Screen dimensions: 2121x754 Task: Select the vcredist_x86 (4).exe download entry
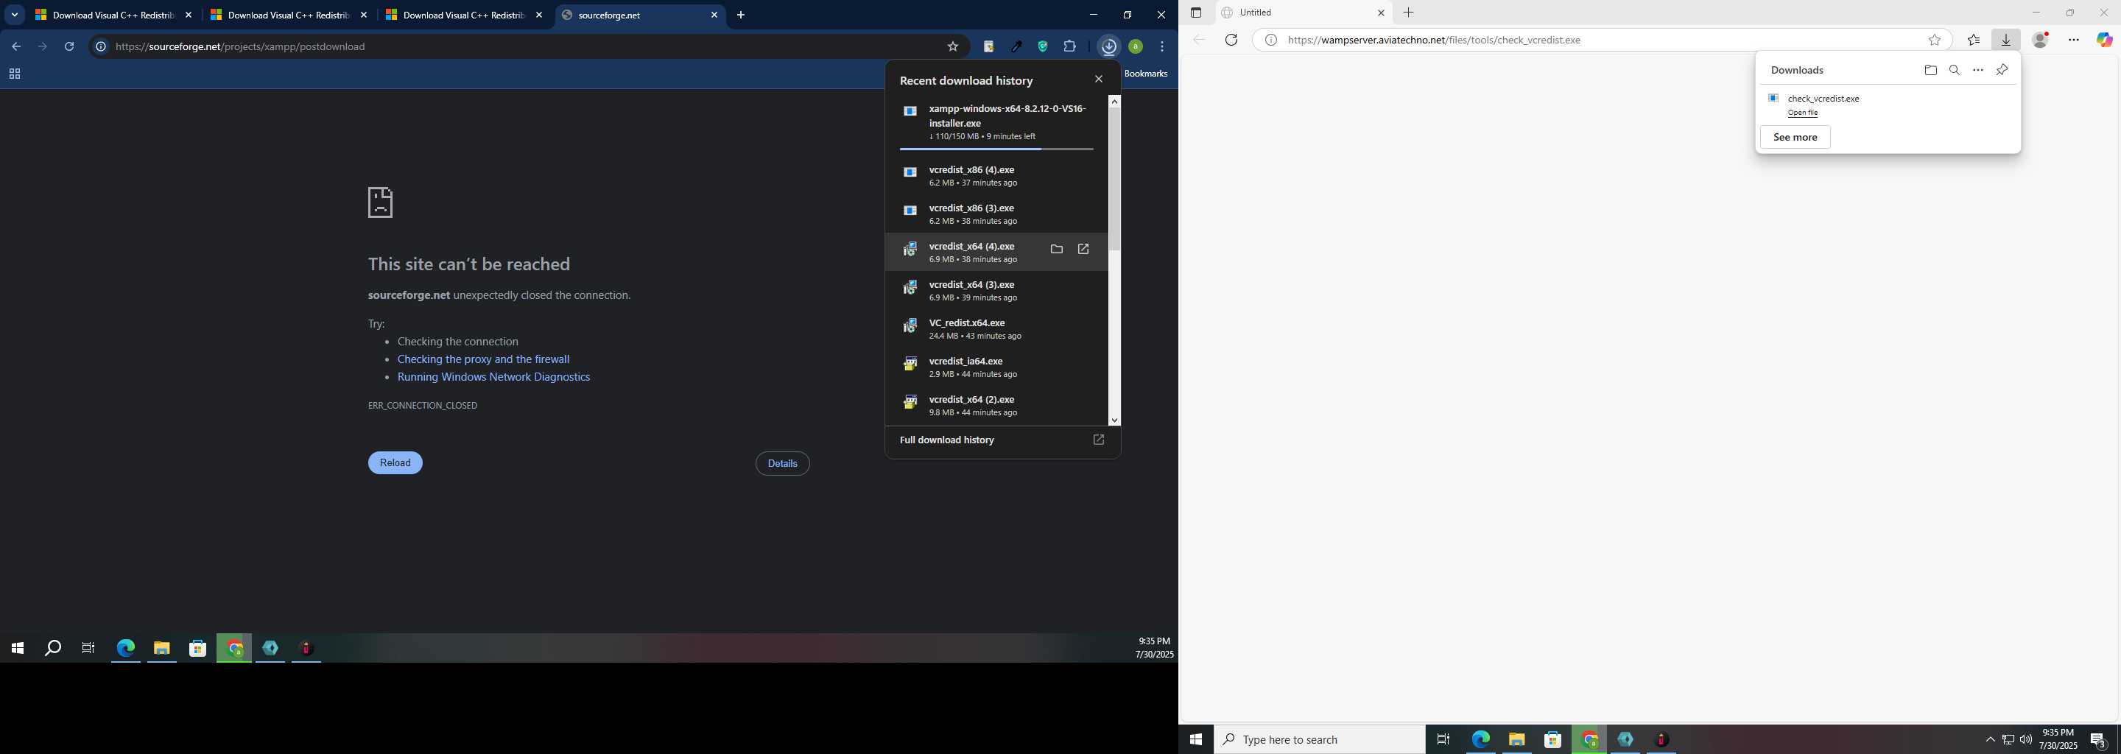(x=996, y=175)
